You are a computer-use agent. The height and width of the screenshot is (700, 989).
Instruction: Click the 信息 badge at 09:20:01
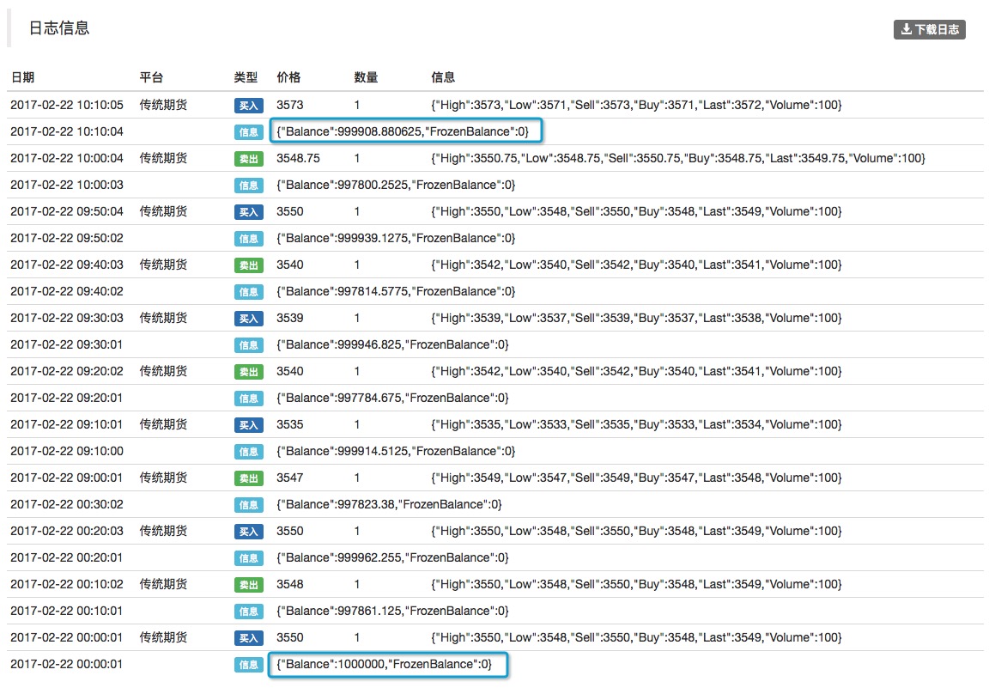coord(248,399)
